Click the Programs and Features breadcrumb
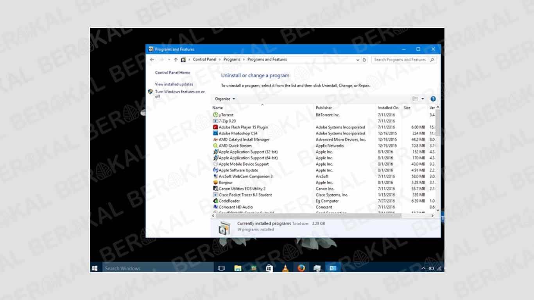This screenshot has width=534, height=300. point(267,59)
